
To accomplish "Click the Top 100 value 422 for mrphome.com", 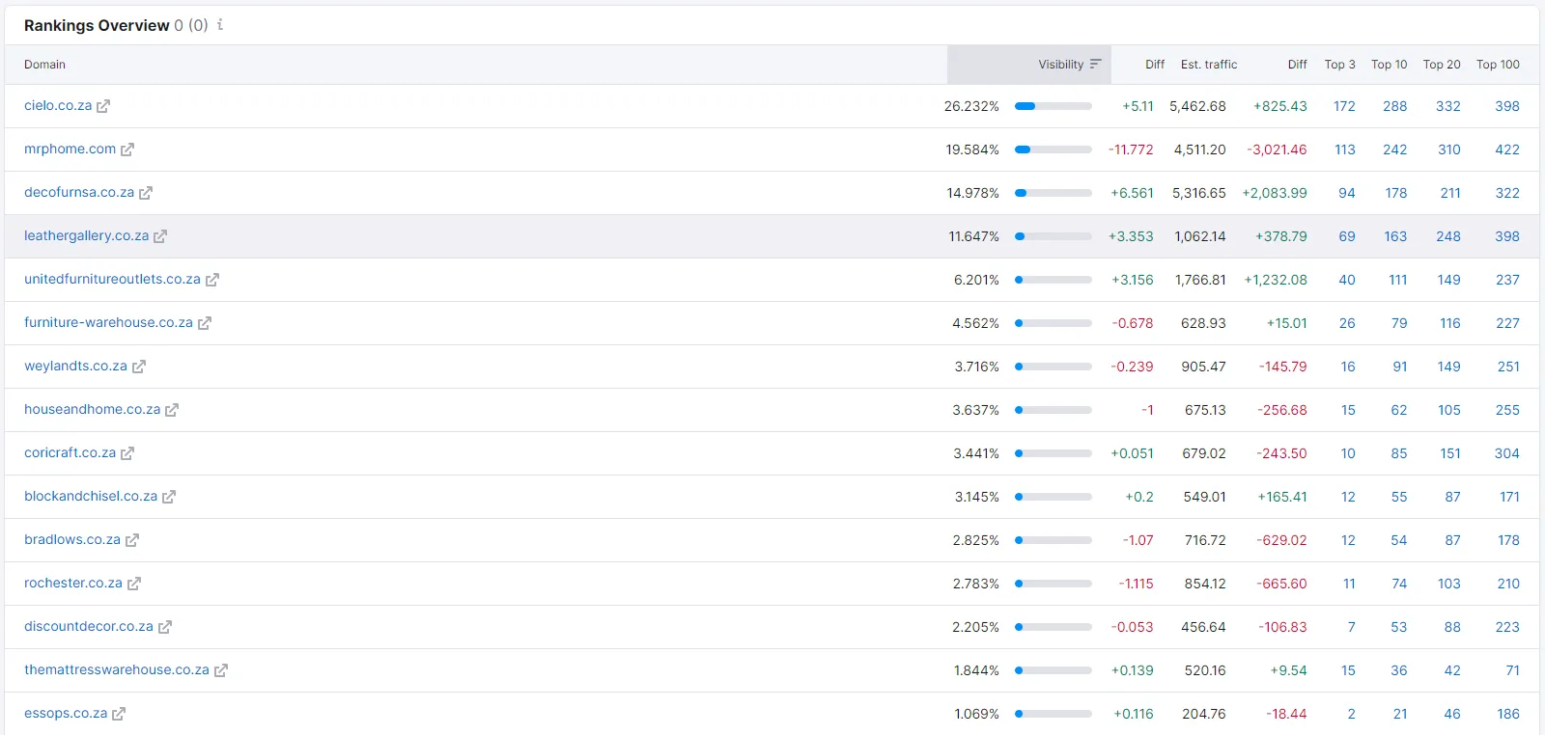I will (x=1506, y=150).
